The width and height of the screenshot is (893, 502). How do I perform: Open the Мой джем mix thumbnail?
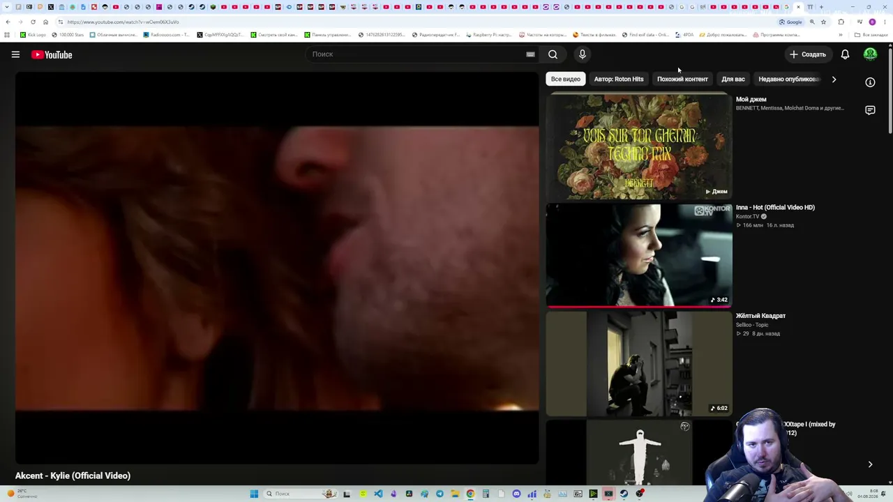click(x=639, y=147)
